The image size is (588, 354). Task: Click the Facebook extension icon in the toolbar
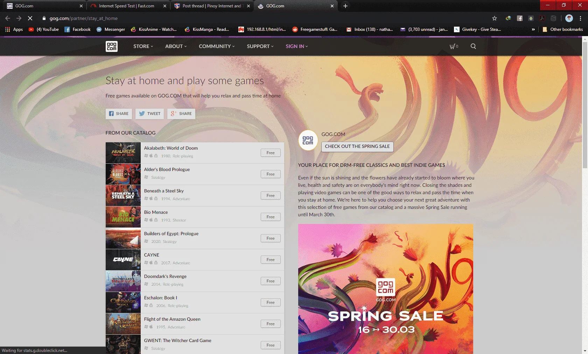click(x=520, y=18)
